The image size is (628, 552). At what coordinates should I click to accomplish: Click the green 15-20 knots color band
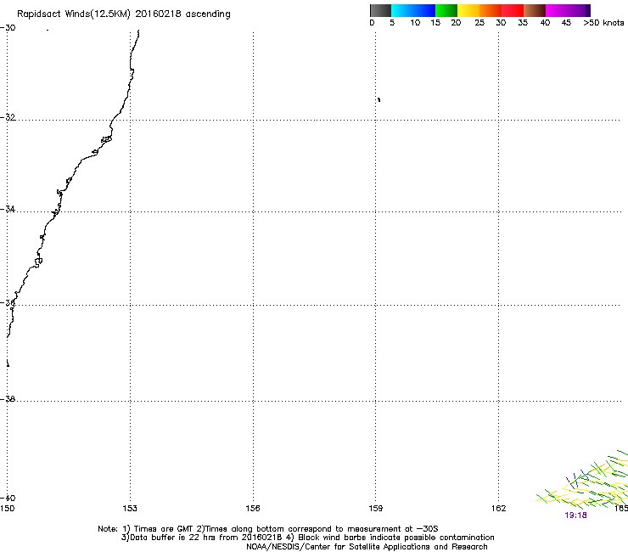(446, 10)
